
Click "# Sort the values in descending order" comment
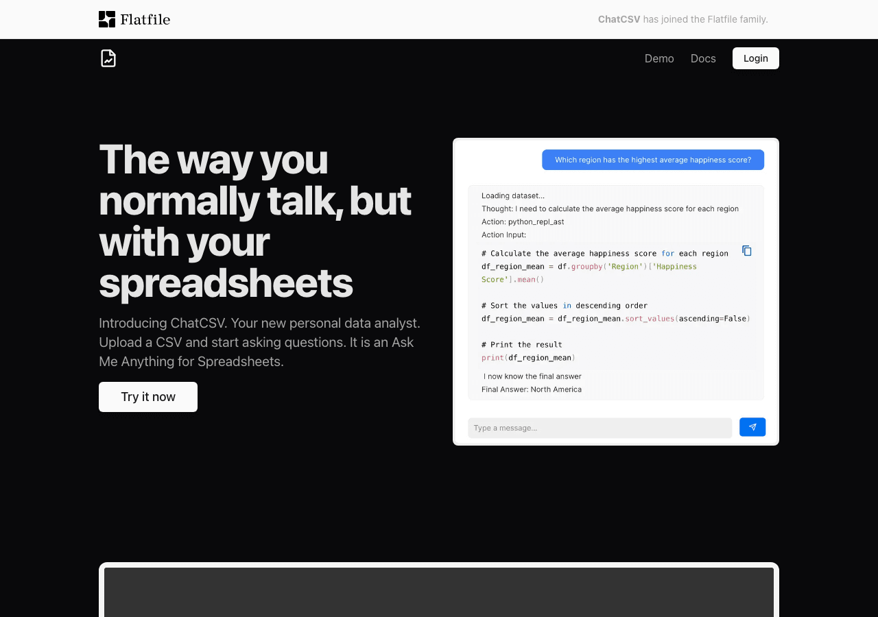point(565,305)
